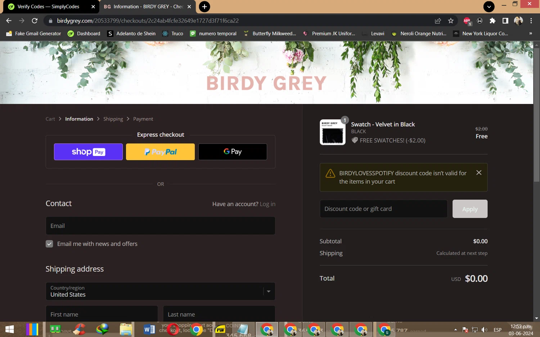Open the Adelanto de Shein bookmark
The height and width of the screenshot is (337, 540).
coord(131,33)
